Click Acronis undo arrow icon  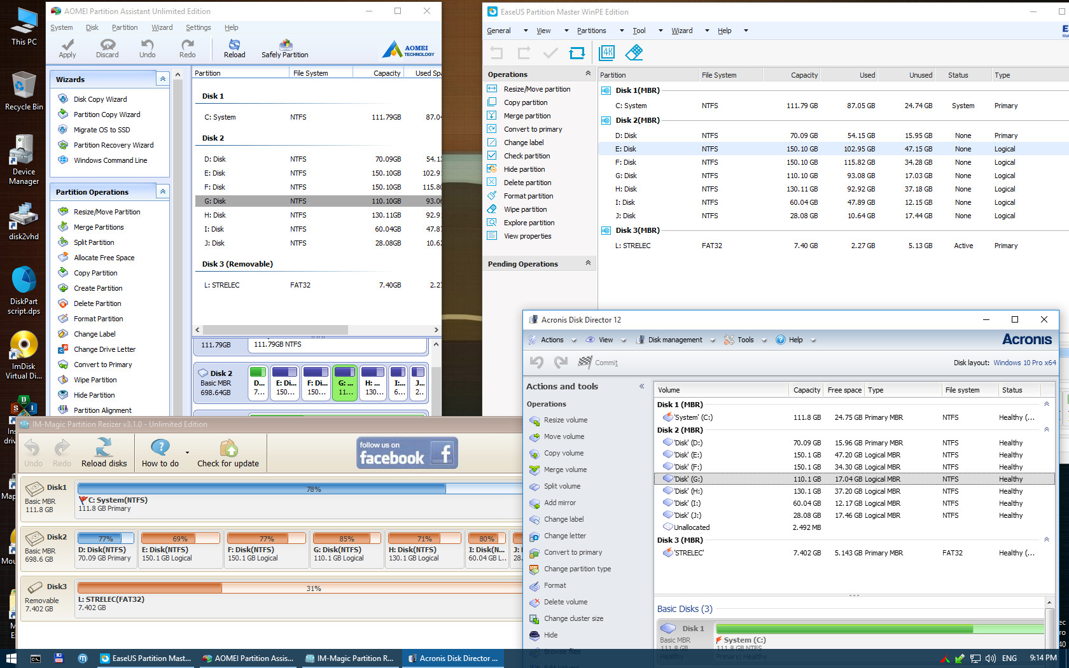pyautogui.click(x=536, y=362)
